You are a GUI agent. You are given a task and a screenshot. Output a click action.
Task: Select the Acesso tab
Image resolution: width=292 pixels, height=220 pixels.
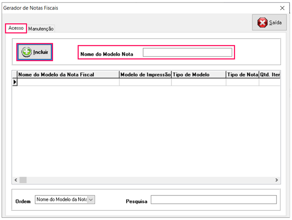[16, 28]
